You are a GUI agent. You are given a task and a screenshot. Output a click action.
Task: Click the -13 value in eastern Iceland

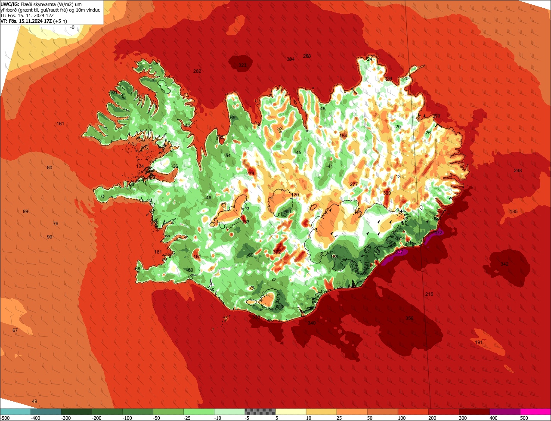coord(397,176)
